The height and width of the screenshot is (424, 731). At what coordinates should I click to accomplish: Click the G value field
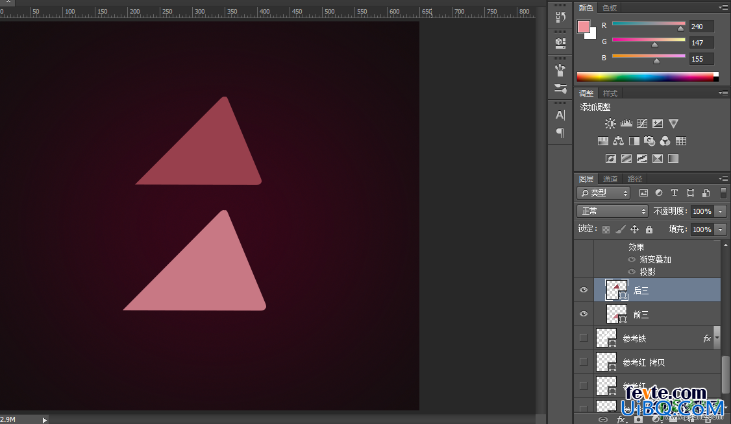701,43
